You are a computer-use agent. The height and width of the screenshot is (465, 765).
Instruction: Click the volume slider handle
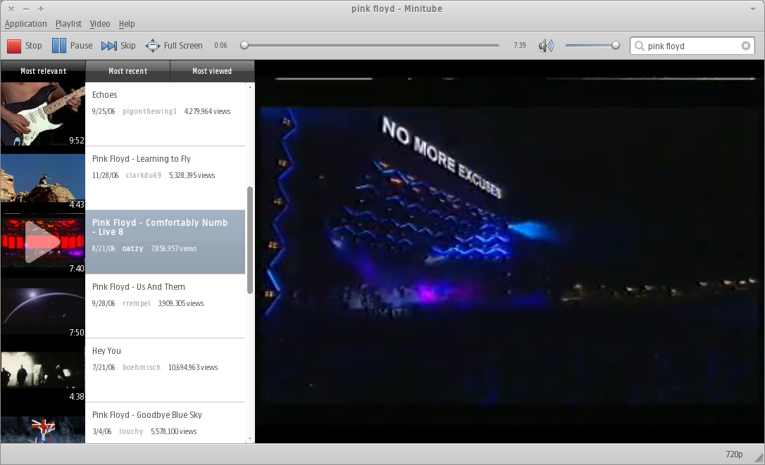[x=616, y=45]
